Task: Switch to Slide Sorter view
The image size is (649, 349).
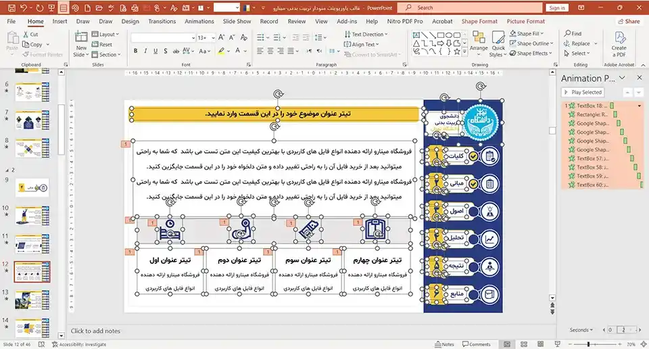Action: pyautogui.click(x=523, y=344)
